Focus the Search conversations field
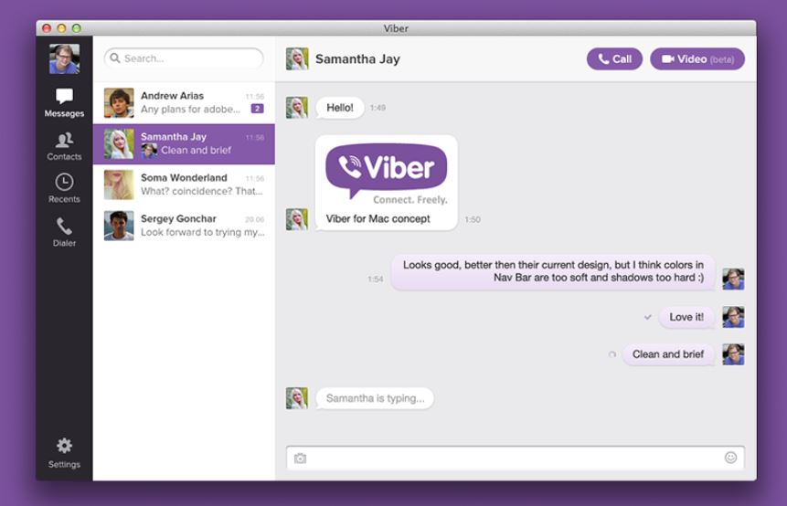This screenshot has width=787, height=506. pyautogui.click(x=184, y=58)
